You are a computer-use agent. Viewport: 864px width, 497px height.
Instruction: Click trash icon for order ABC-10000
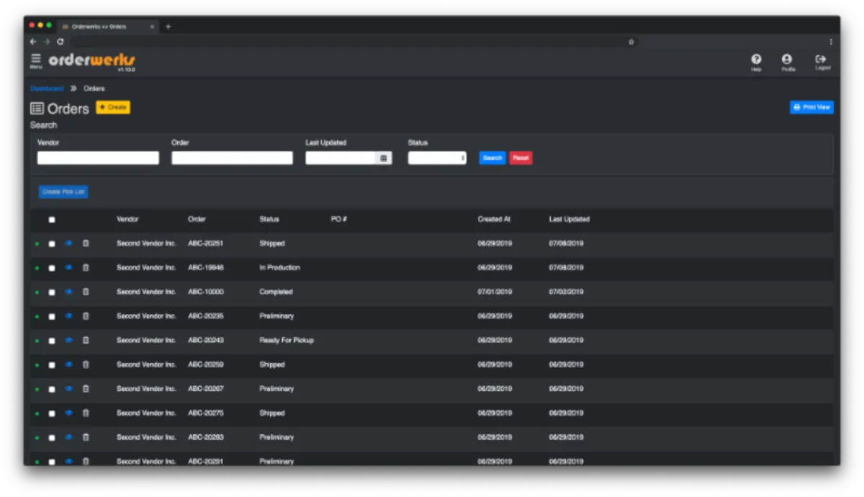86,292
